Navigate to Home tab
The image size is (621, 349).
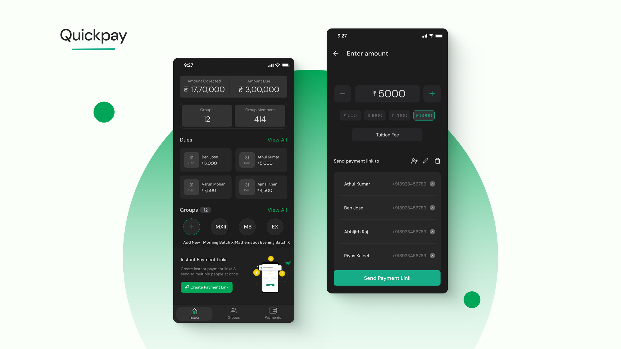pos(194,313)
